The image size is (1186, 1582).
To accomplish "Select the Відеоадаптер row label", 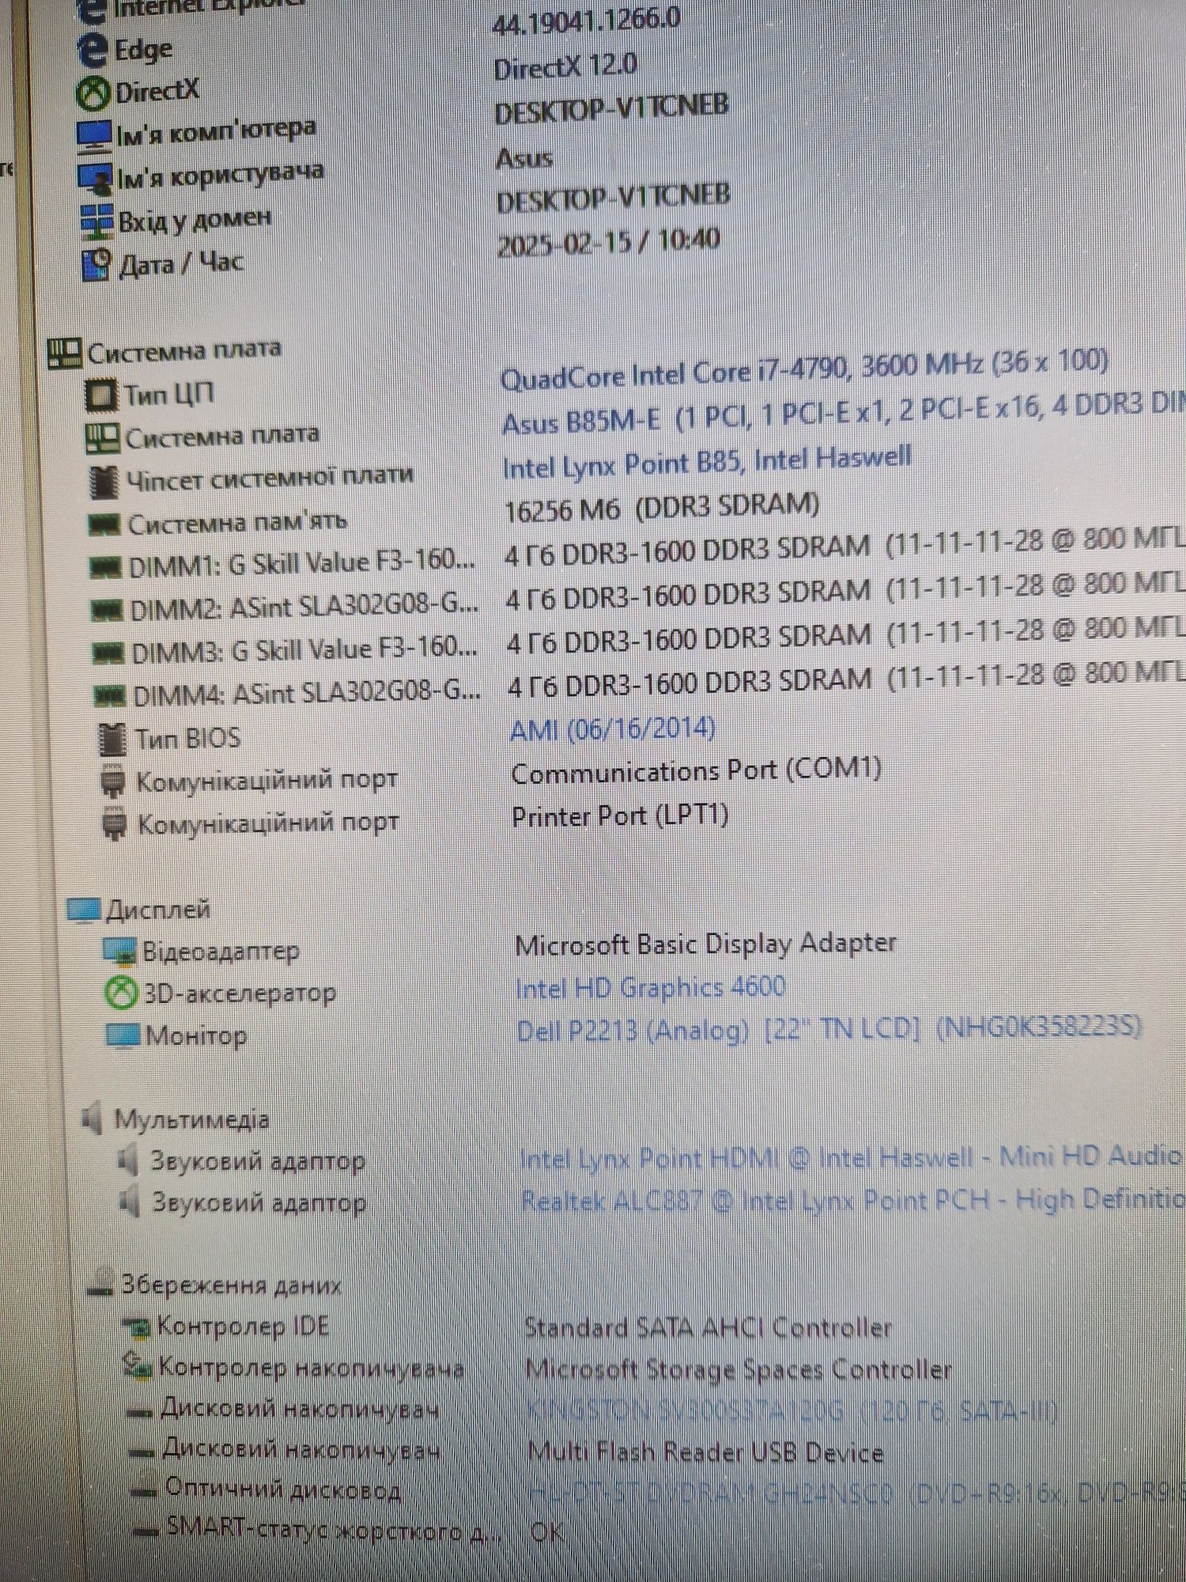I will (221, 952).
